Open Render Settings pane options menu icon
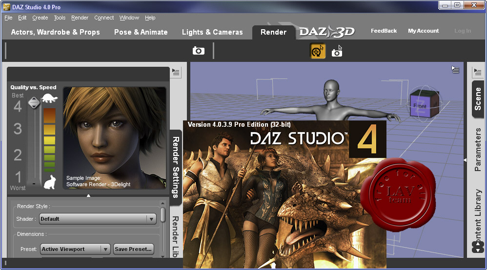The image size is (487, 270). coord(176,73)
